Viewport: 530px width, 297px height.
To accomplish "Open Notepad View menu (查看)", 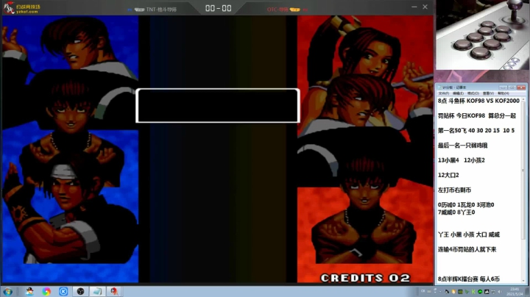I will (x=488, y=93).
